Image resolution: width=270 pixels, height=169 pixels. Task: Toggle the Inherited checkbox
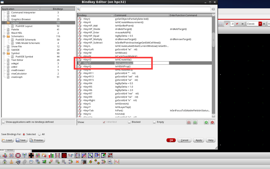pos(104,122)
